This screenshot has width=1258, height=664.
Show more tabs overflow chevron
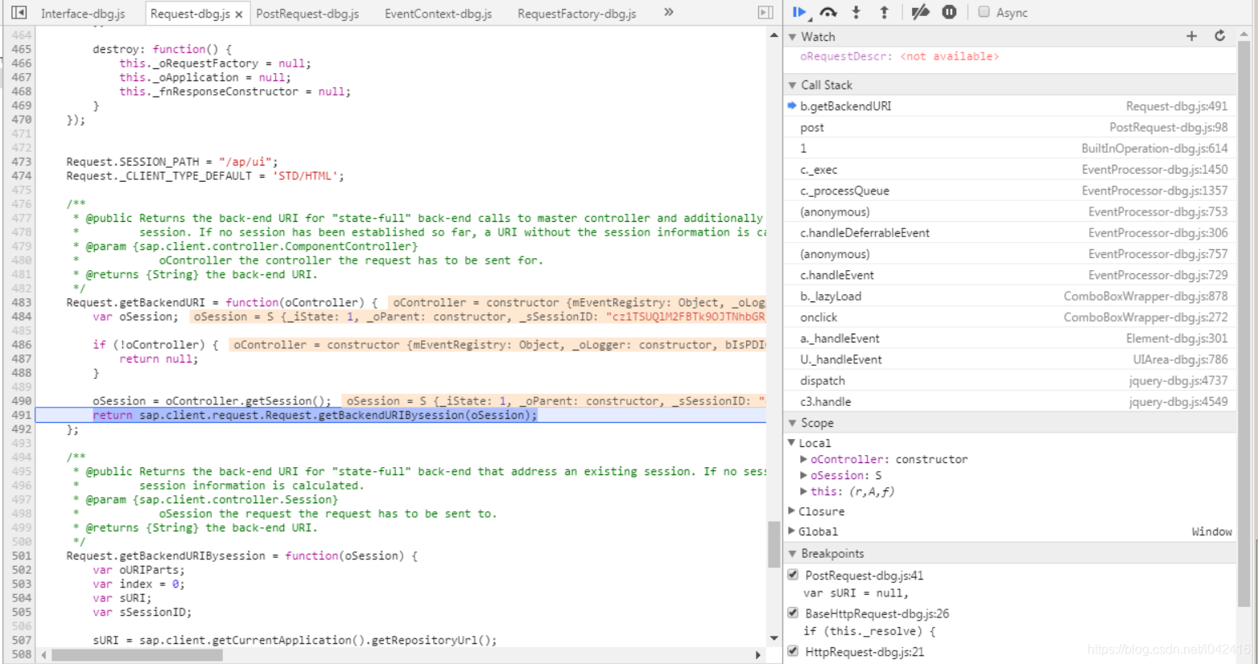pyautogui.click(x=669, y=12)
